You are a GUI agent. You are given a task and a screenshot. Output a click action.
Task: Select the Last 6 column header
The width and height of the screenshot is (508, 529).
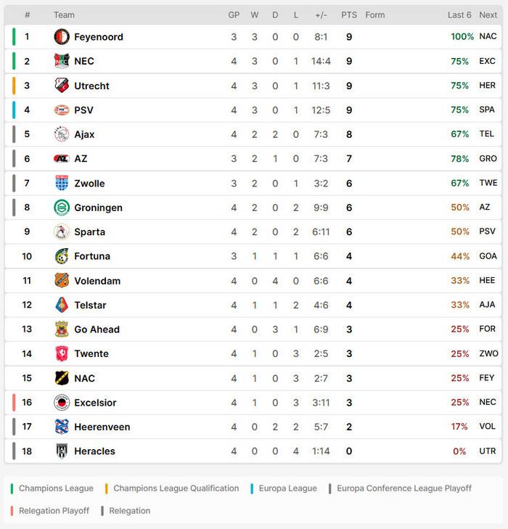click(459, 15)
